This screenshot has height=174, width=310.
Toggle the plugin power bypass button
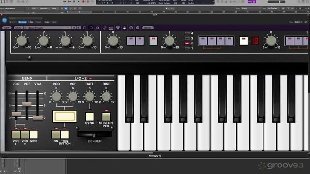point(4,20)
